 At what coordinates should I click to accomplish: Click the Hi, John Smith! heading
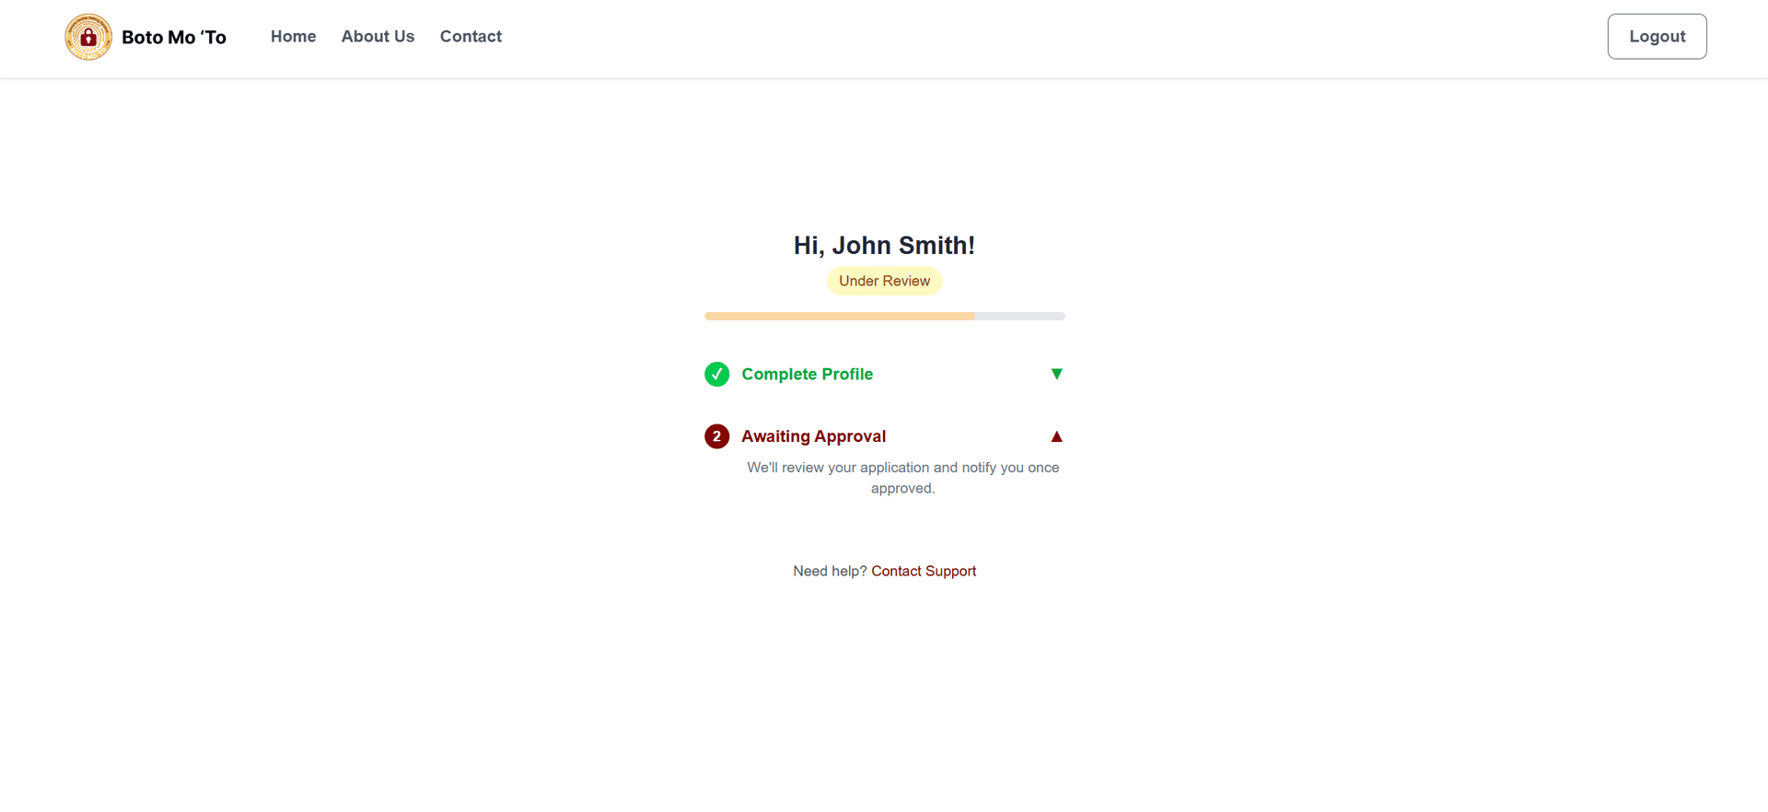[884, 246]
